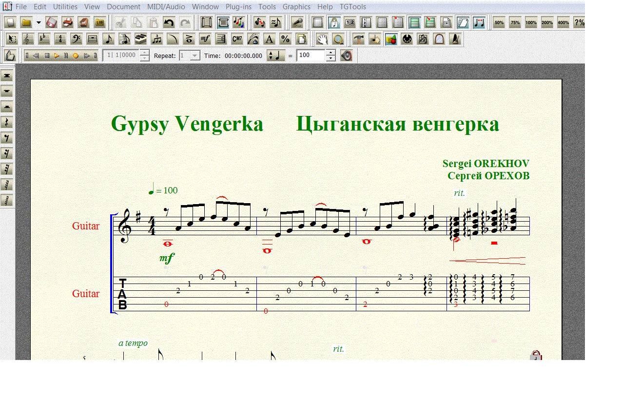Viewport: 621px width, 398px height.
Task: Select the Time Signature tool
Action: (x=60, y=39)
